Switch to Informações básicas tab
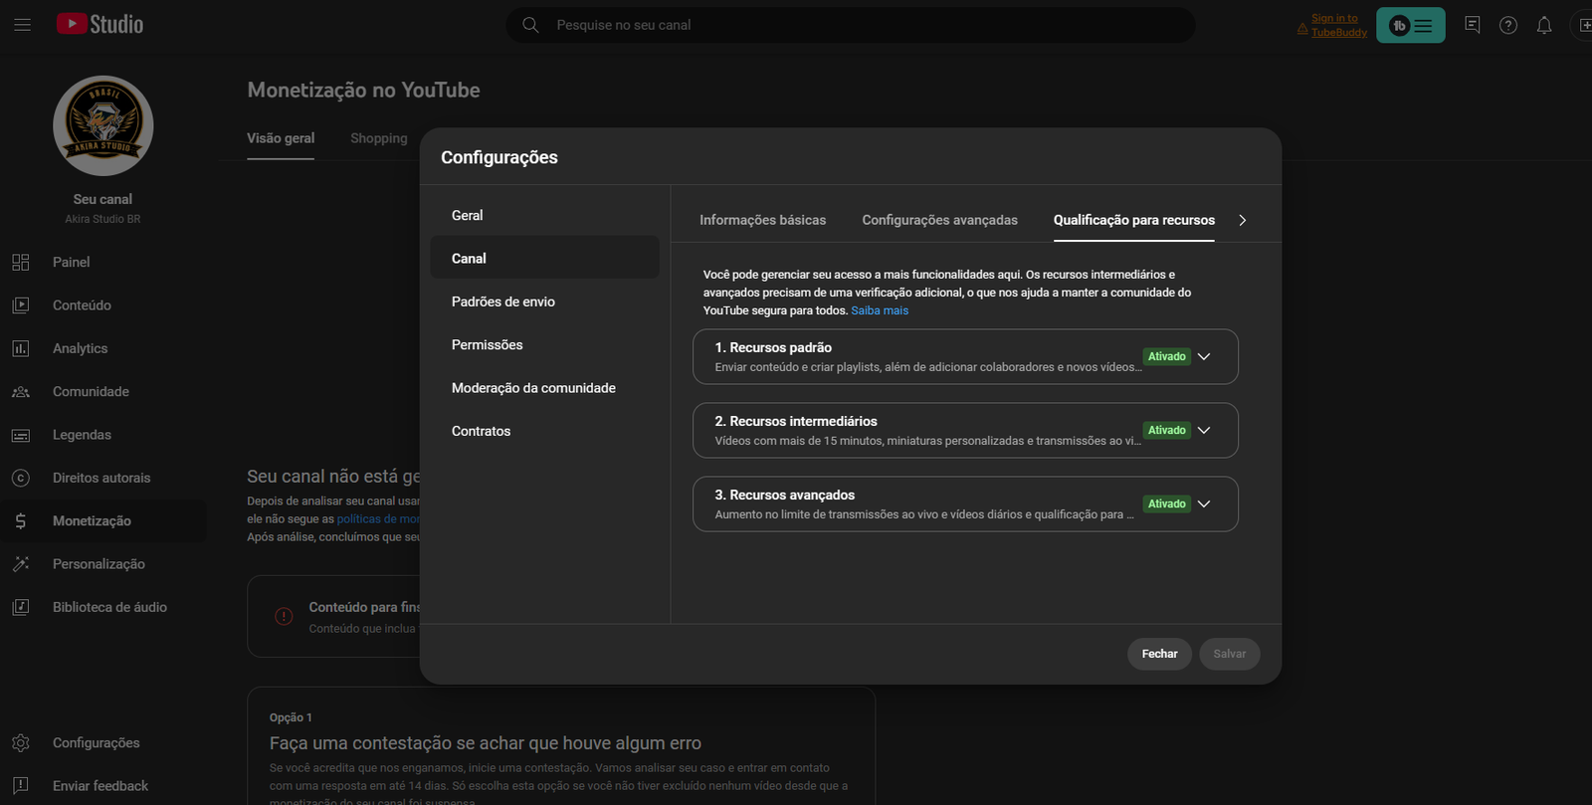1592x805 pixels. pyautogui.click(x=762, y=220)
